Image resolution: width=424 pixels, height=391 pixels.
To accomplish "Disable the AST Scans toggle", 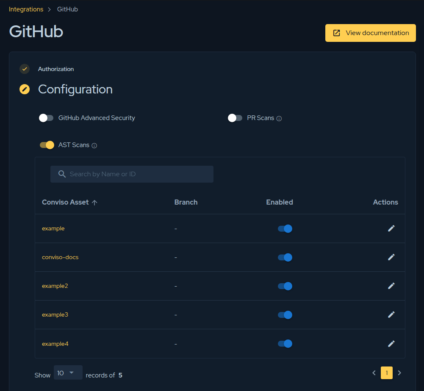I will point(47,145).
